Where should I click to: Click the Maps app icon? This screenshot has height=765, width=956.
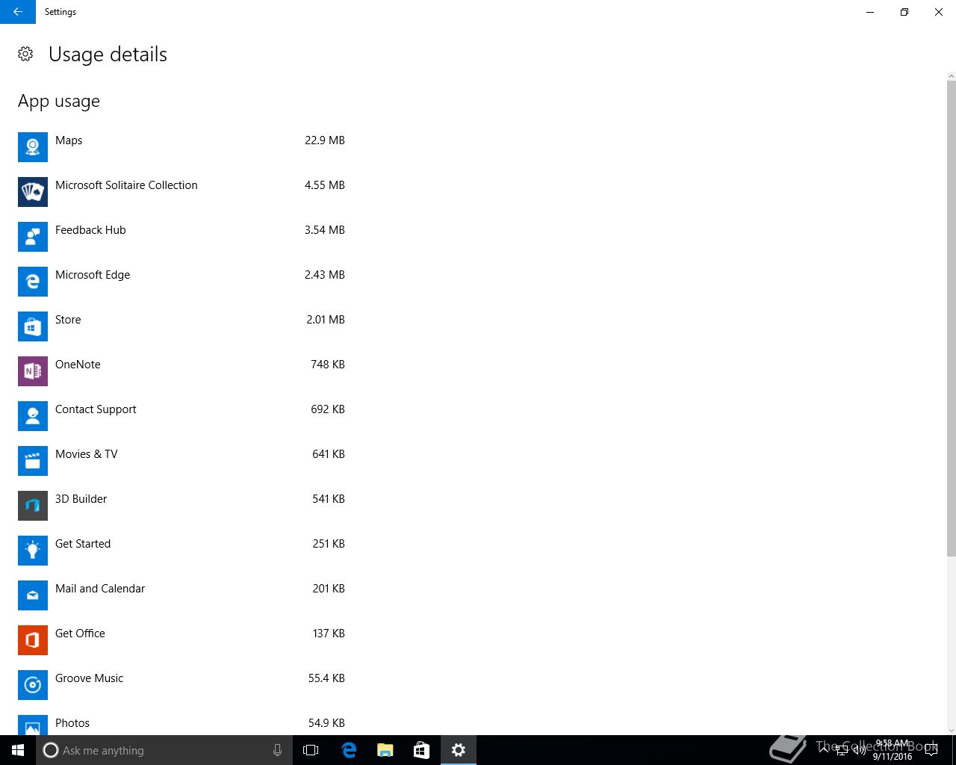[x=33, y=147]
